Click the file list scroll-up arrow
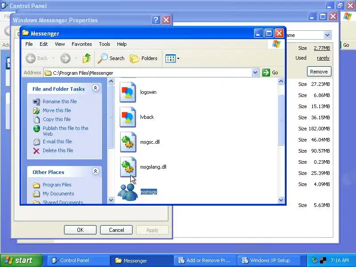This screenshot has height=267, width=356. (281, 81)
